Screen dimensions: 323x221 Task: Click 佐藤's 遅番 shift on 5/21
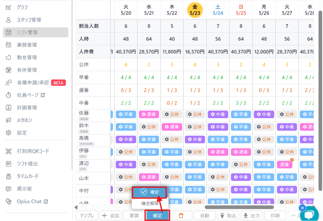pos(149,114)
